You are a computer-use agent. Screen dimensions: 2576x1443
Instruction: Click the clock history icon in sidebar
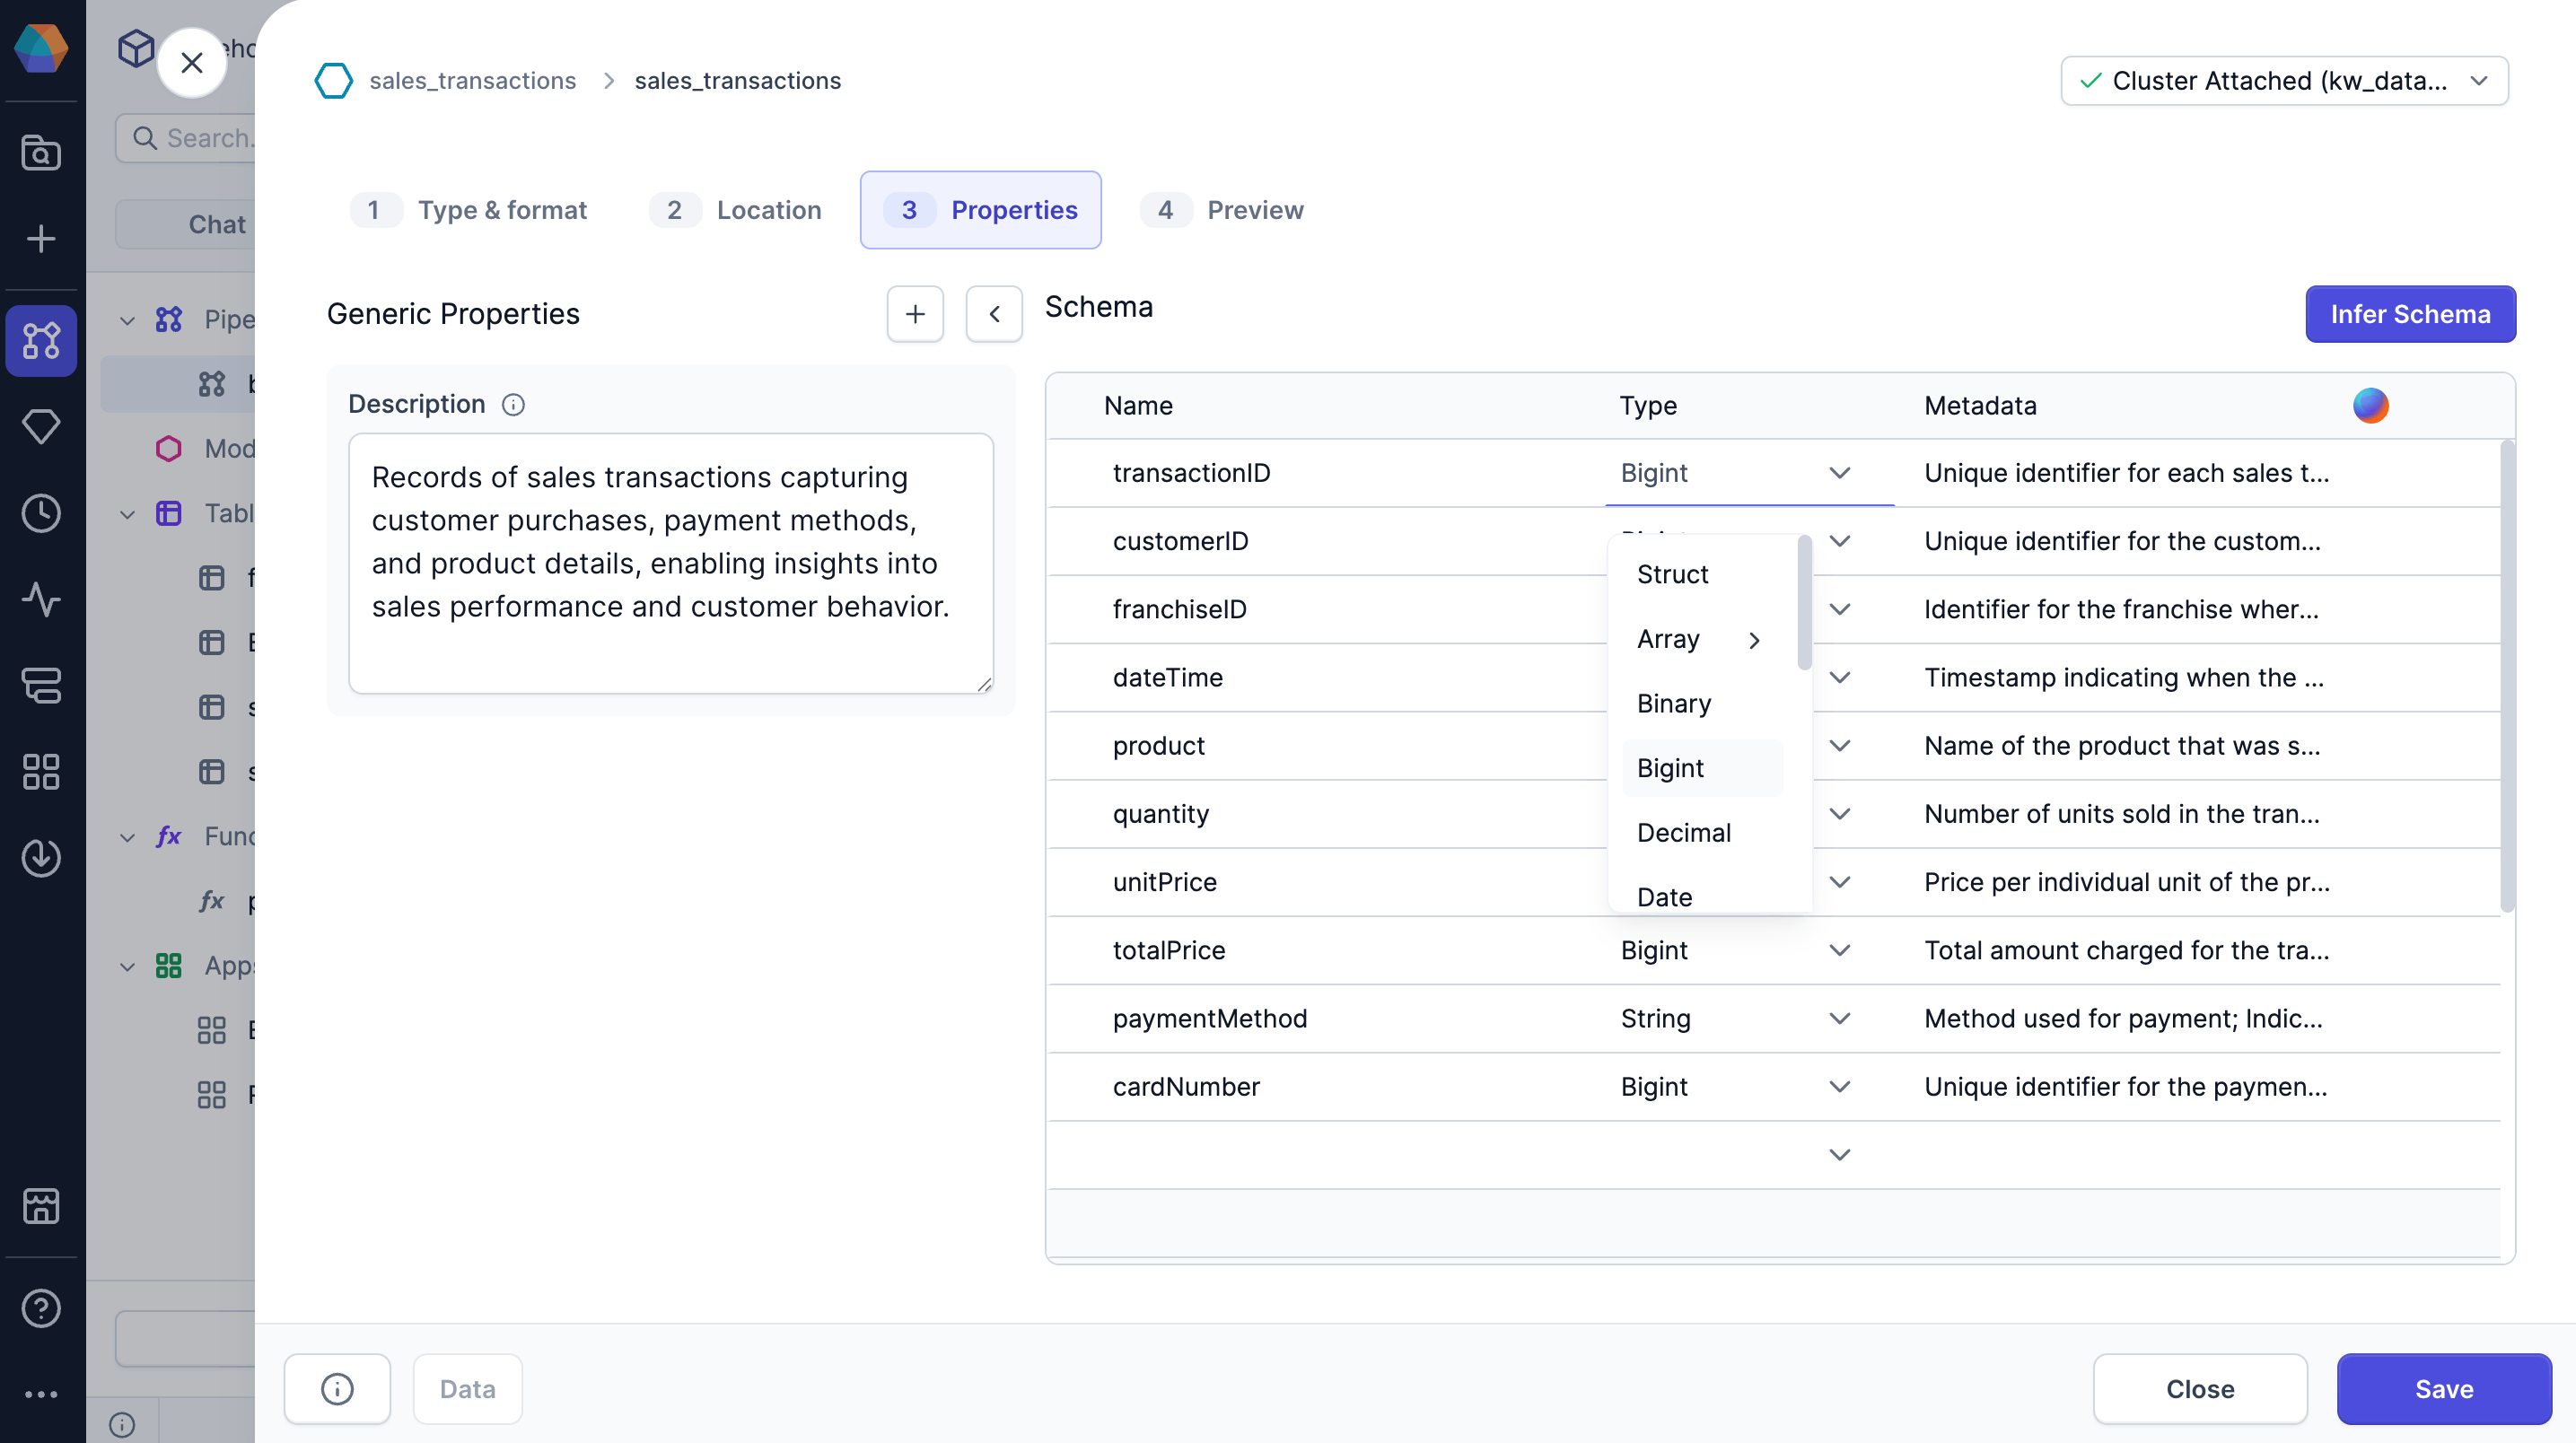(x=41, y=514)
